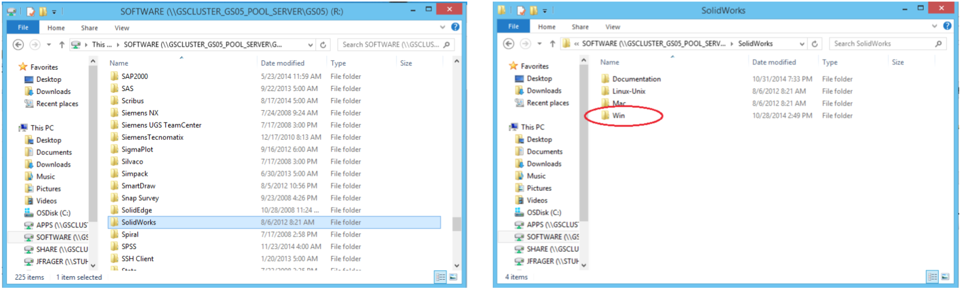Open recent locations dropdown in SOFTWARE window
961x289 pixels.
pos(49,45)
